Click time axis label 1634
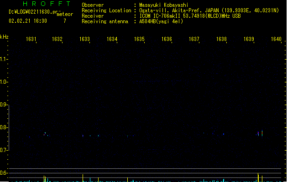 click(x=112, y=39)
